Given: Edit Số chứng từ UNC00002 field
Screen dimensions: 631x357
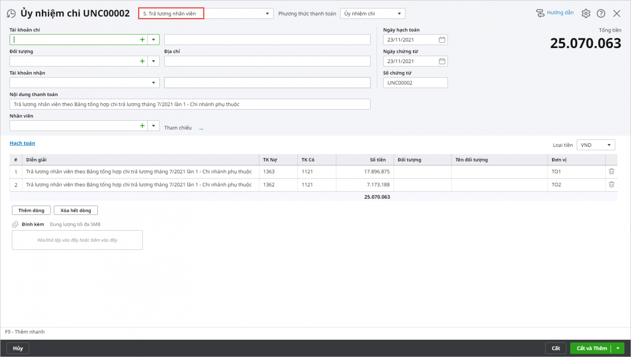Looking at the screenshot, I should pos(415,82).
